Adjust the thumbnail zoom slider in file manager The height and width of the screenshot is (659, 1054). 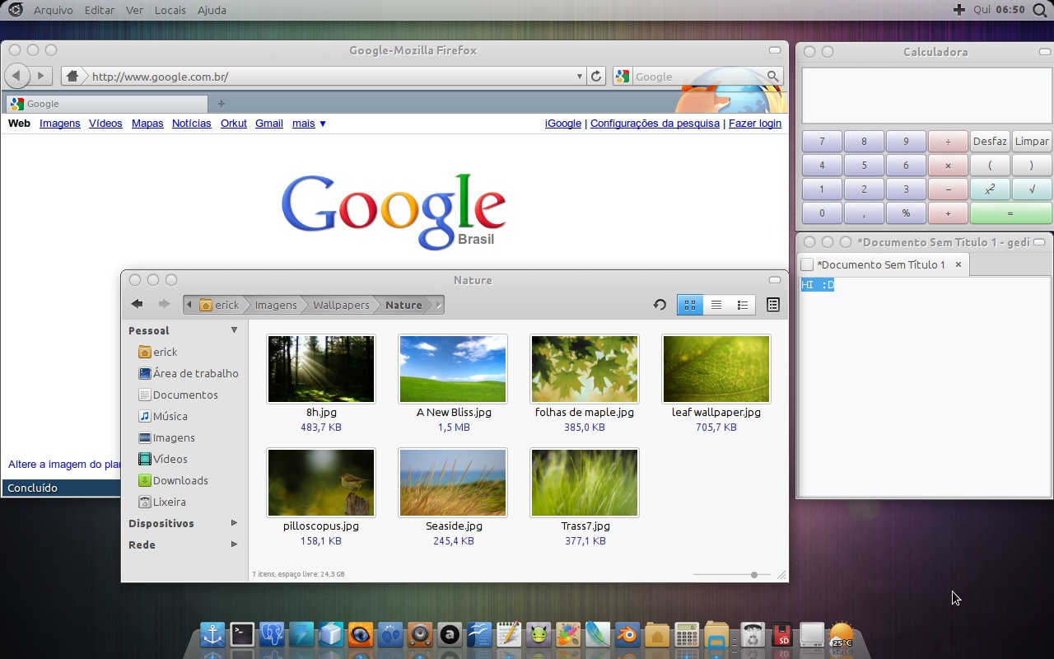pyautogui.click(x=754, y=575)
